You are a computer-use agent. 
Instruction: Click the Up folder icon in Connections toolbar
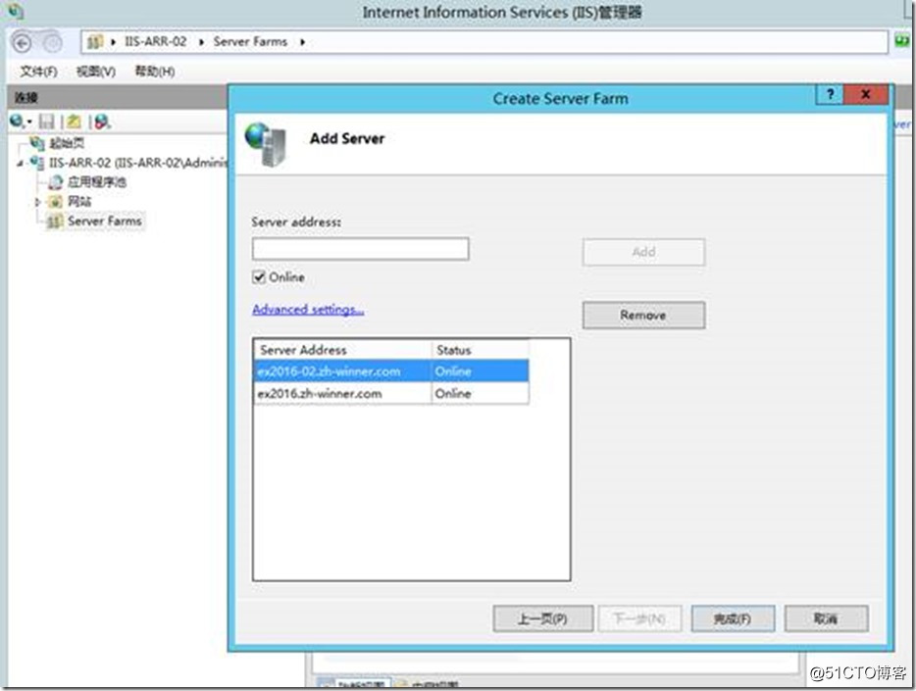74,122
